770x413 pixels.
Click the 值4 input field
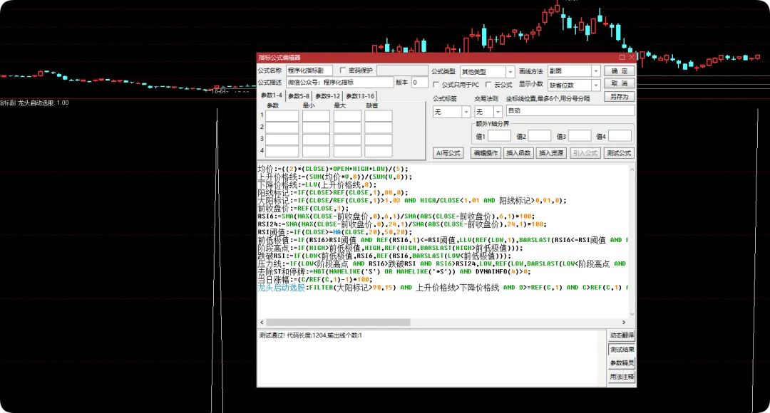[620, 136]
